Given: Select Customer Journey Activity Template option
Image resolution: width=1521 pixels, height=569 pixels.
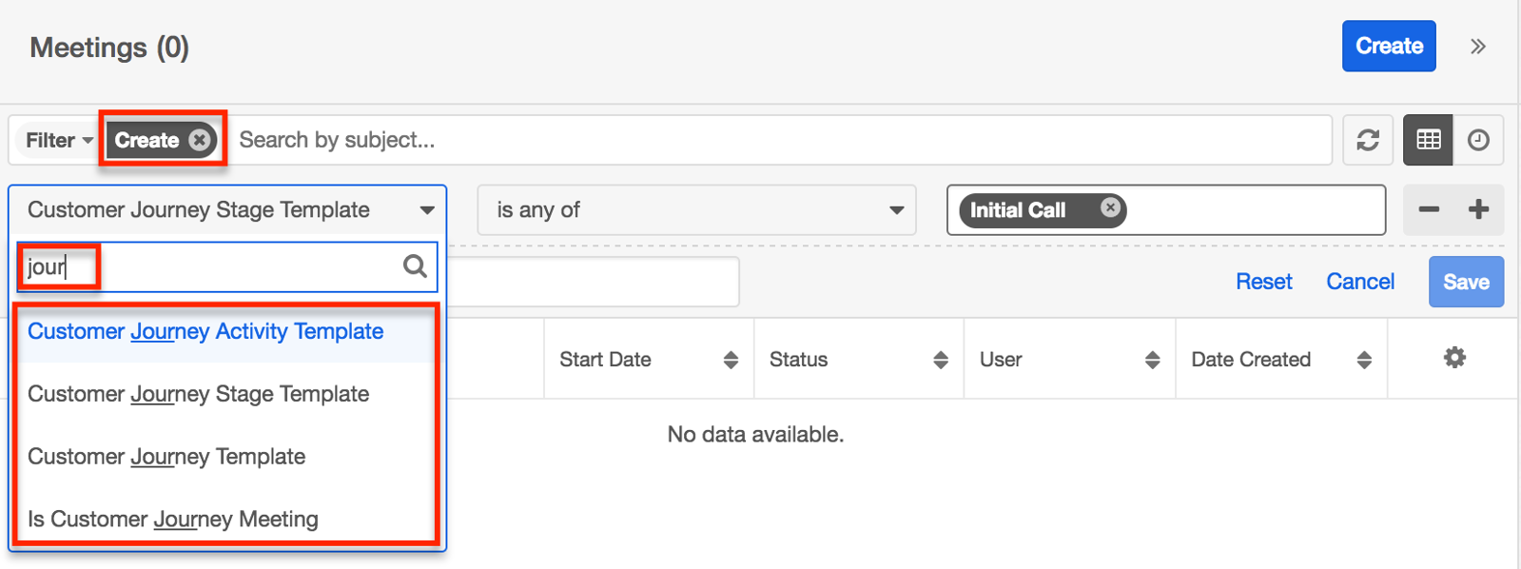Looking at the screenshot, I should coord(205,331).
